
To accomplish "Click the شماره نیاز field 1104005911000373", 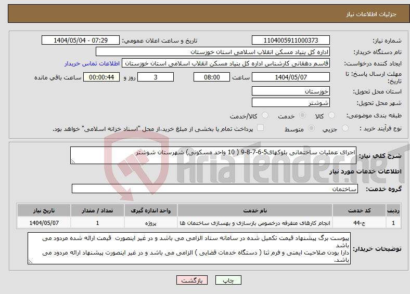I will click(290, 40).
